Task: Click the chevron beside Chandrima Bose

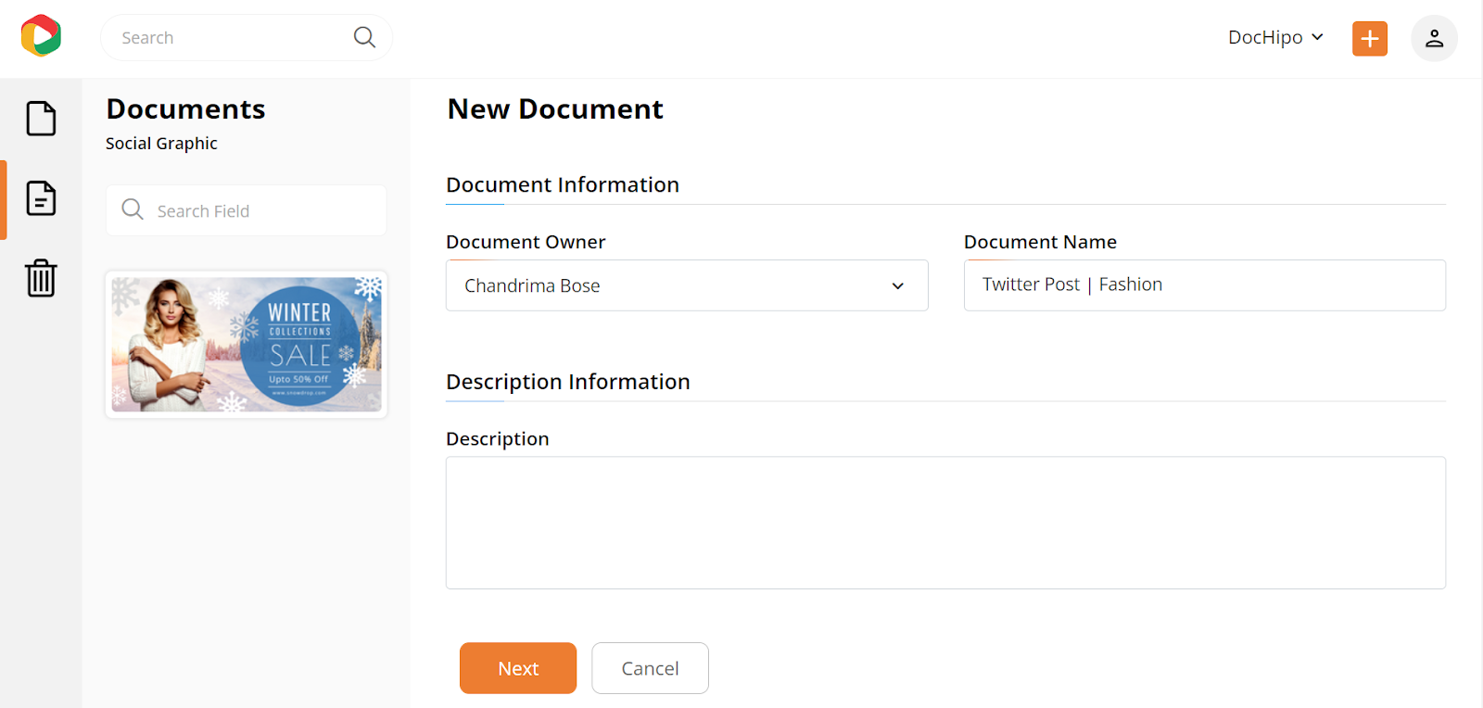Action: [x=897, y=286]
